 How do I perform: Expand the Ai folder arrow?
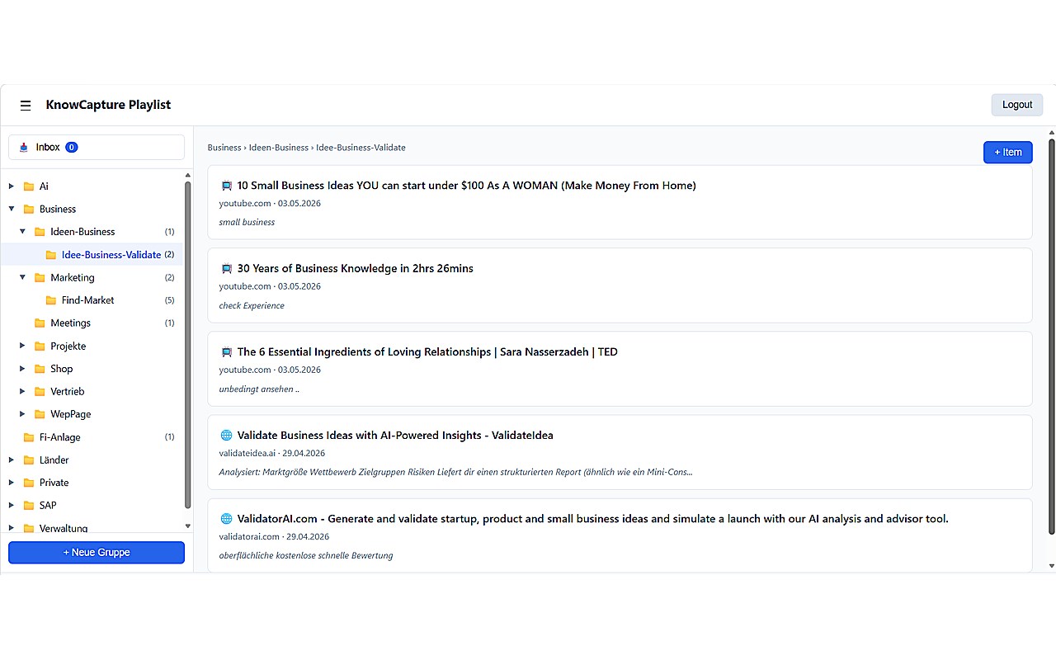click(12, 186)
